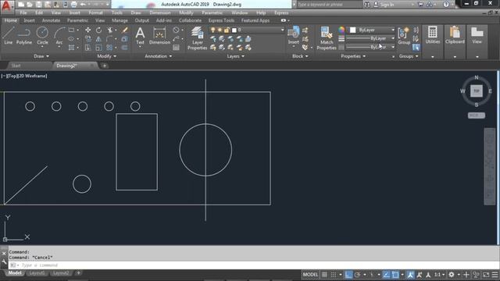Viewport: 500px width, 281px height.
Task: Click the Insert block icon
Action: pyautogui.click(x=294, y=35)
